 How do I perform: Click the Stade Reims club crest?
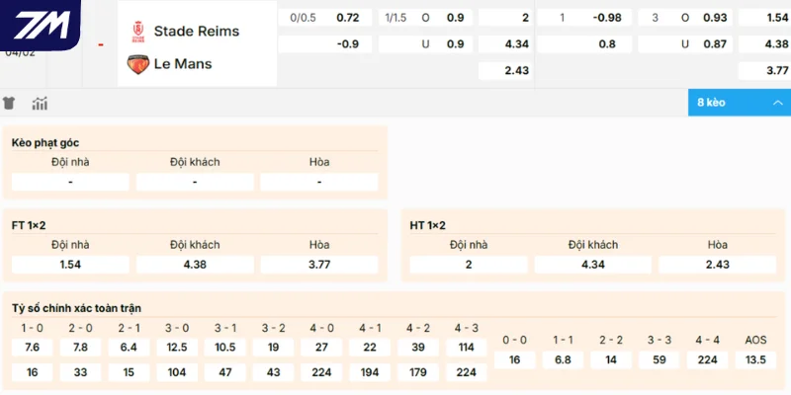(x=137, y=32)
